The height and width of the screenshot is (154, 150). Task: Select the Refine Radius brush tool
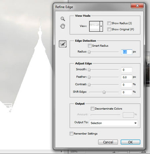[x=63, y=44]
